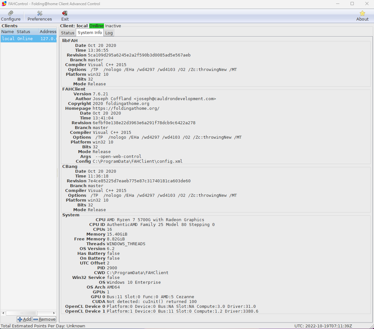The width and height of the screenshot is (374, 329).
Task: Click the Exit door icon
Action: (x=65, y=13)
